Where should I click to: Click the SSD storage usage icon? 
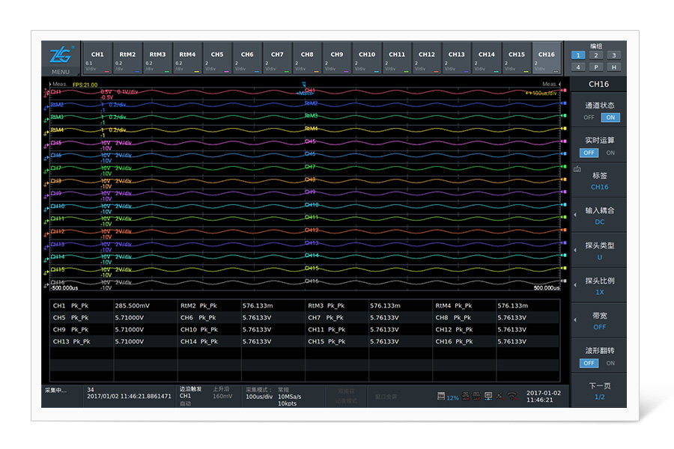click(441, 396)
